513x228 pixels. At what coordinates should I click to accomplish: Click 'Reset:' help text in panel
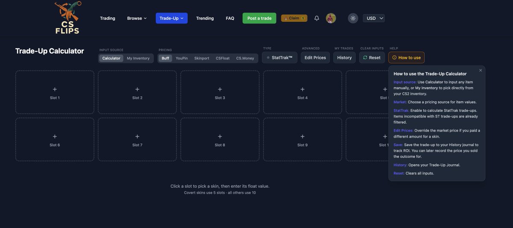click(399, 173)
